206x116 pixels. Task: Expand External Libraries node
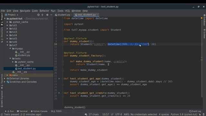pyautogui.click(x=5, y=78)
